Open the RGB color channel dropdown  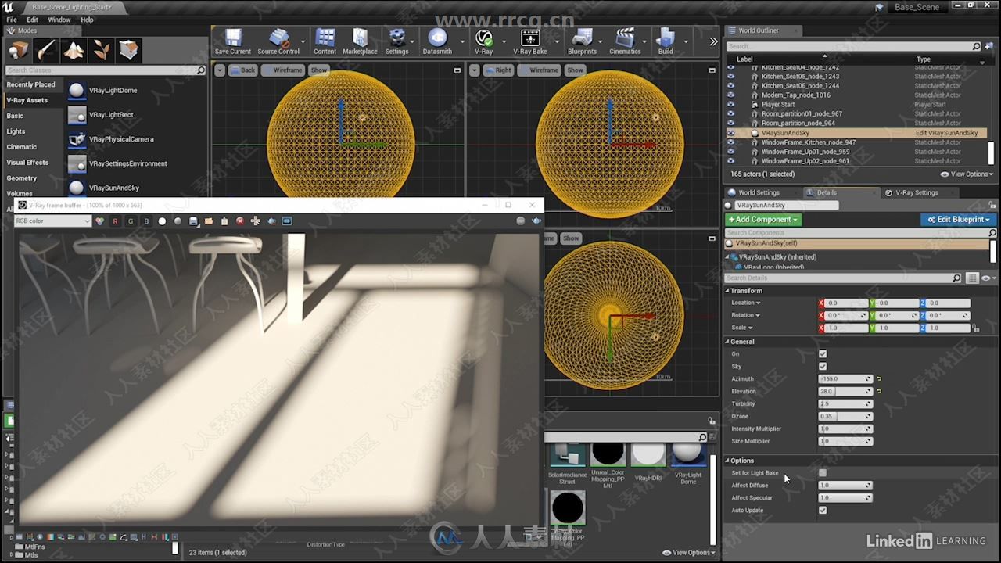[52, 221]
